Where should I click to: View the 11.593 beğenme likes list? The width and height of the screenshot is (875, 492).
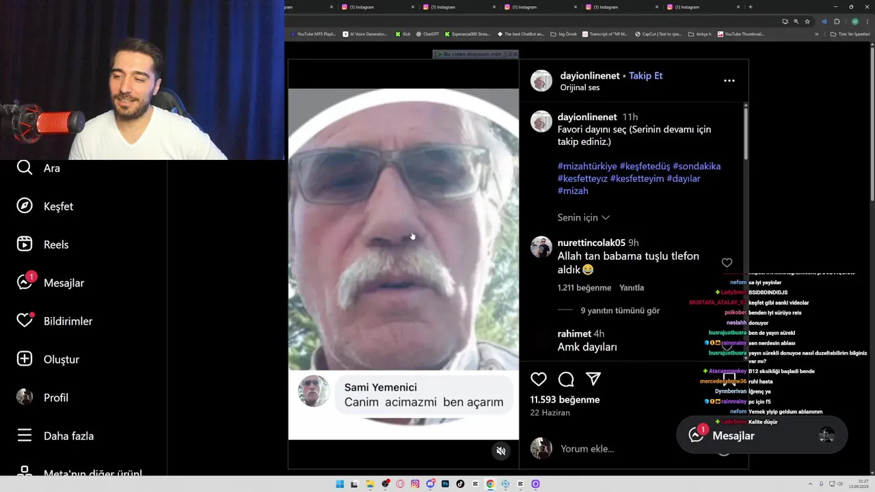565,400
